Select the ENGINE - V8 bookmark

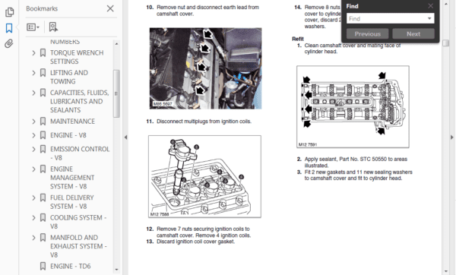pyautogui.click(x=68, y=135)
